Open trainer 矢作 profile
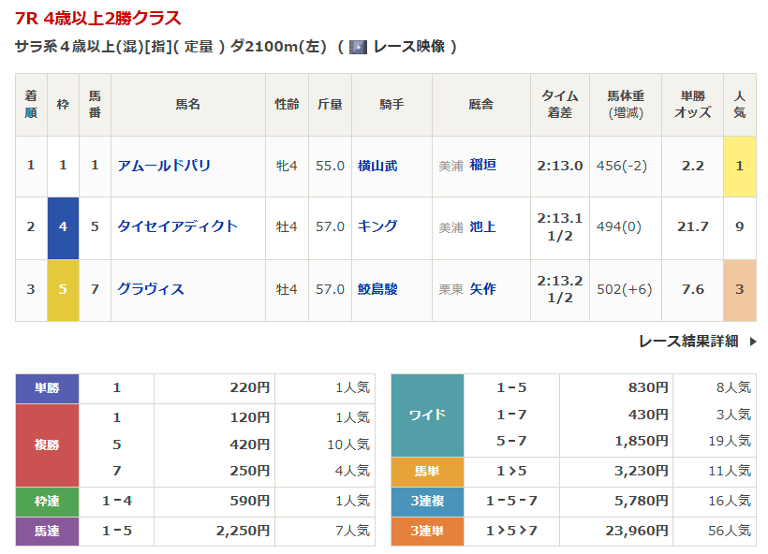 click(x=483, y=289)
